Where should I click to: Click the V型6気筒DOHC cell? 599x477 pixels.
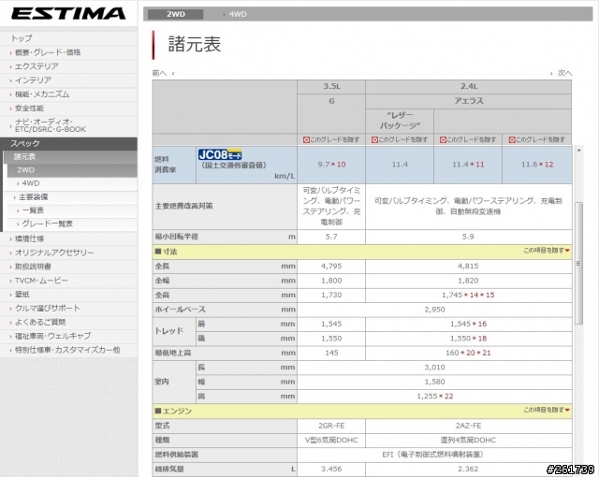pyautogui.click(x=331, y=440)
